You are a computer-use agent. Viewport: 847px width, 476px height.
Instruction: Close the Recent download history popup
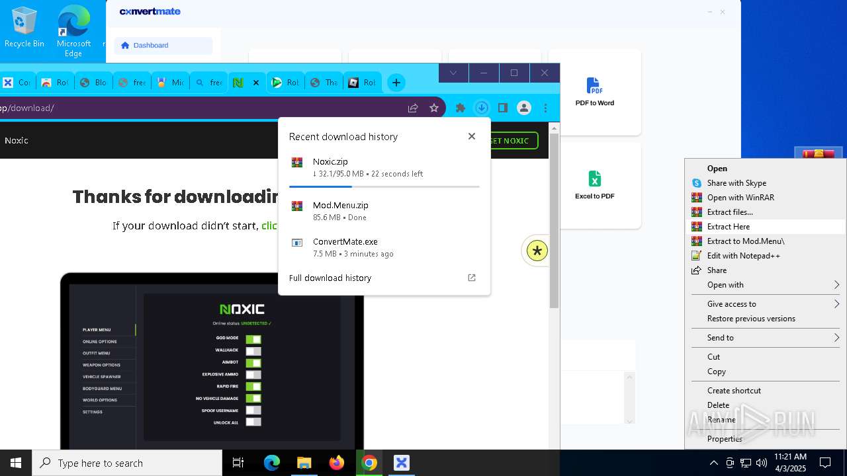472,136
